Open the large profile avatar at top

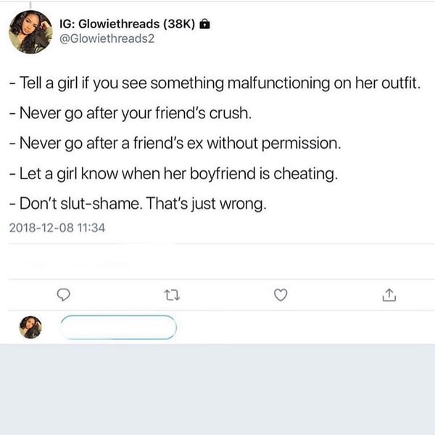click(30, 33)
